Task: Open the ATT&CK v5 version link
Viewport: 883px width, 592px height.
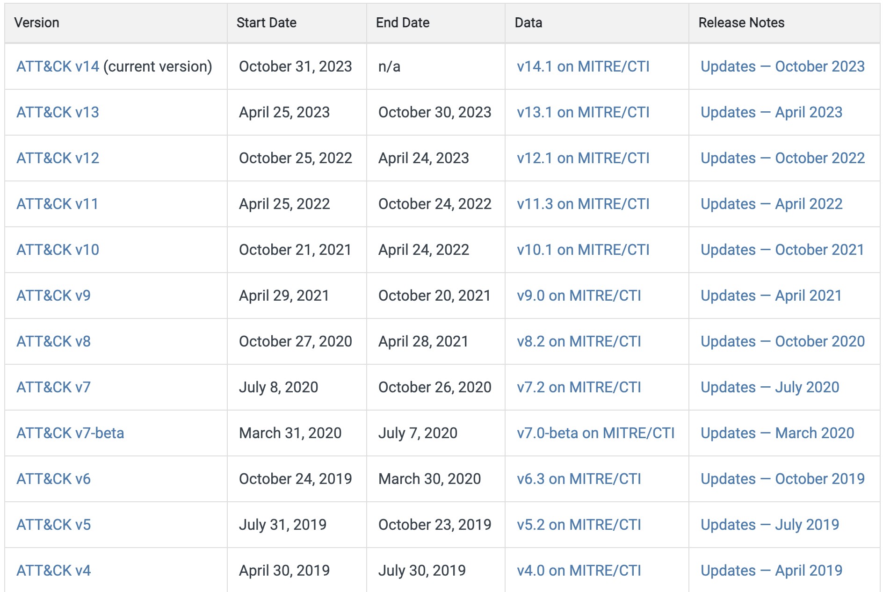Action: click(54, 525)
